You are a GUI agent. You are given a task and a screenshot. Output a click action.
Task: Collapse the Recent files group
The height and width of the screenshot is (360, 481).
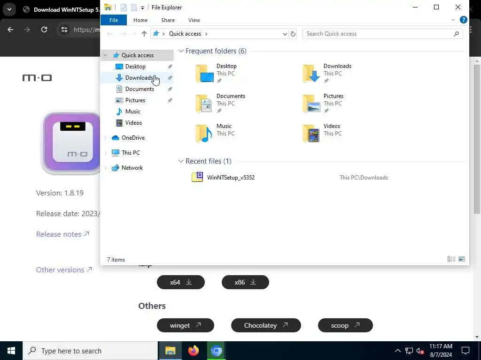181,161
